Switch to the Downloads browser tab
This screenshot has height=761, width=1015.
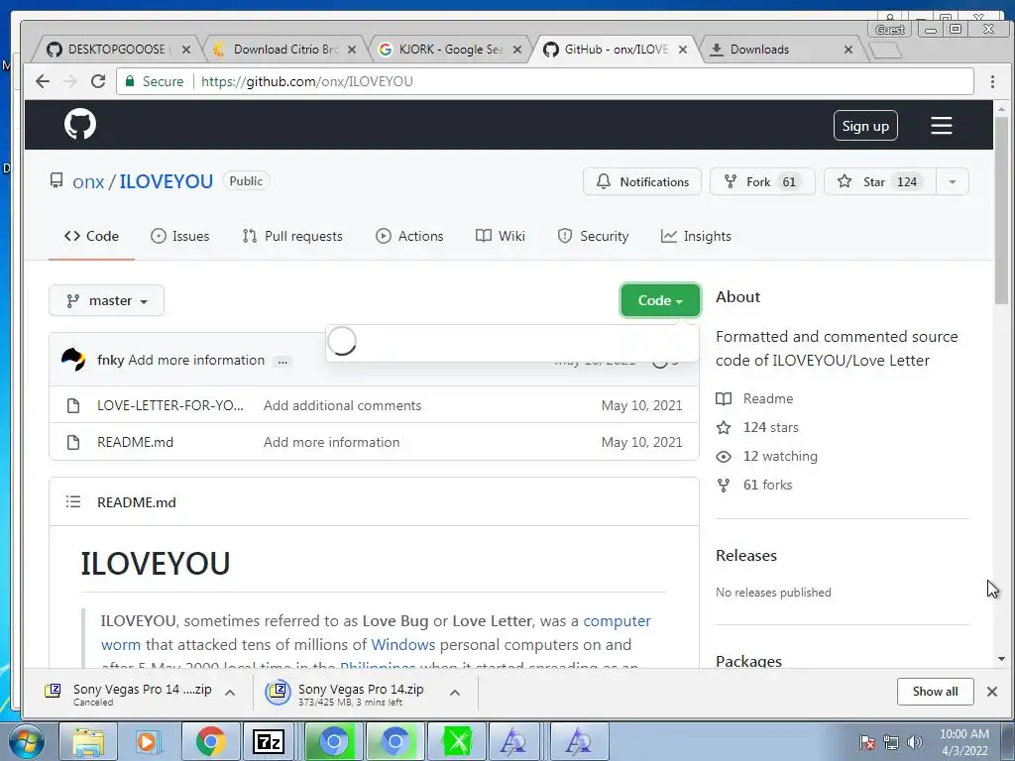tap(781, 50)
